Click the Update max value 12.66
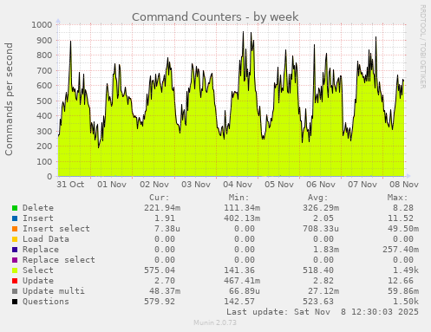The image size is (431, 332). click(x=401, y=281)
